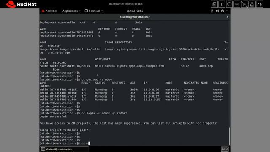The height and width of the screenshot is (152, 270).
Task: Click 'hello-787445fd88-4fjsk' pod name
Action: pyautogui.click(x=58, y=90)
